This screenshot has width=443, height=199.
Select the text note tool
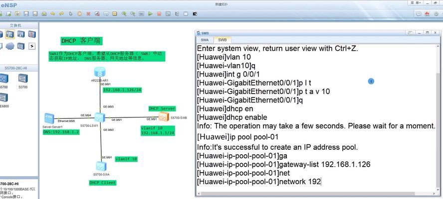pos(106,13)
